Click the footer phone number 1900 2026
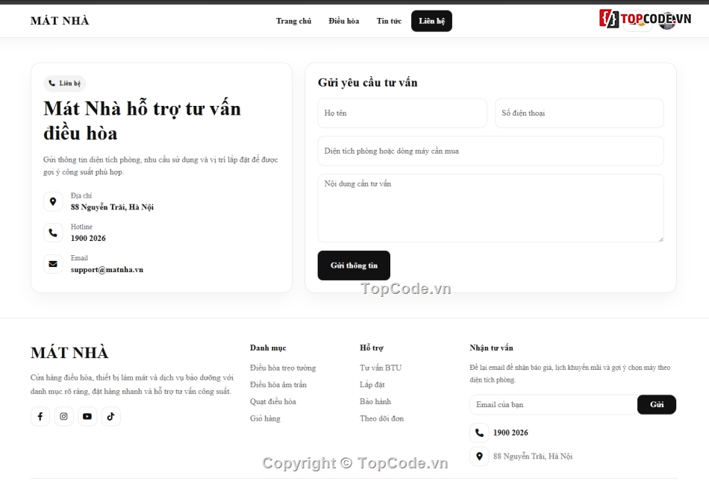709x487 pixels. click(x=510, y=433)
